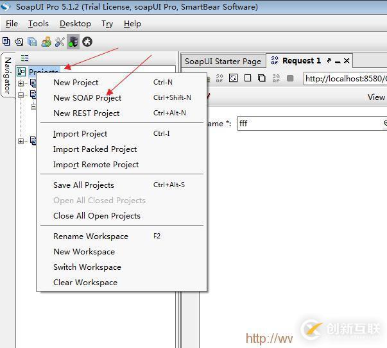Open the community forum people icon
This screenshot has height=348, width=387.
[x=46, y=42]
